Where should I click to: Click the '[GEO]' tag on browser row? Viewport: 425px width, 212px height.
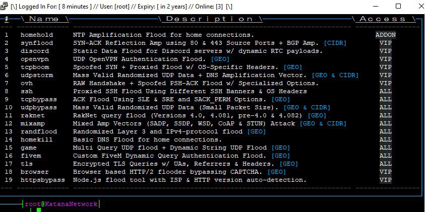pos(276,172)
